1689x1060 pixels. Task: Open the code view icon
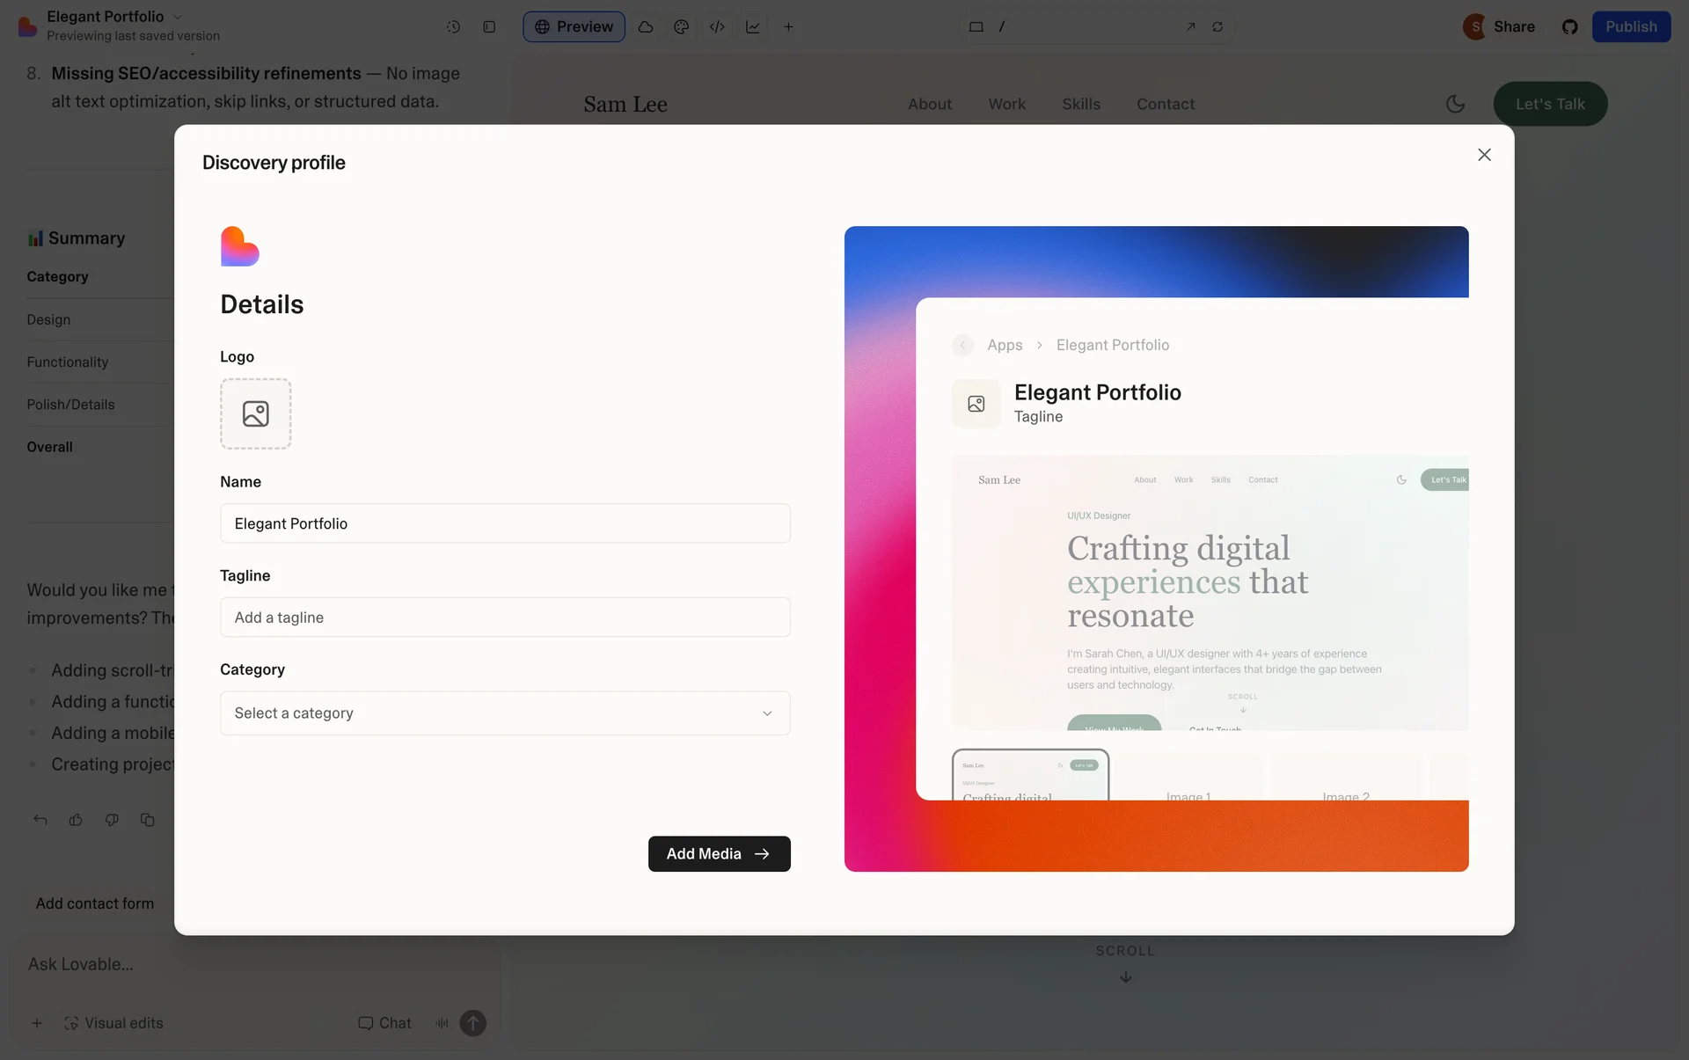(717, 27)
